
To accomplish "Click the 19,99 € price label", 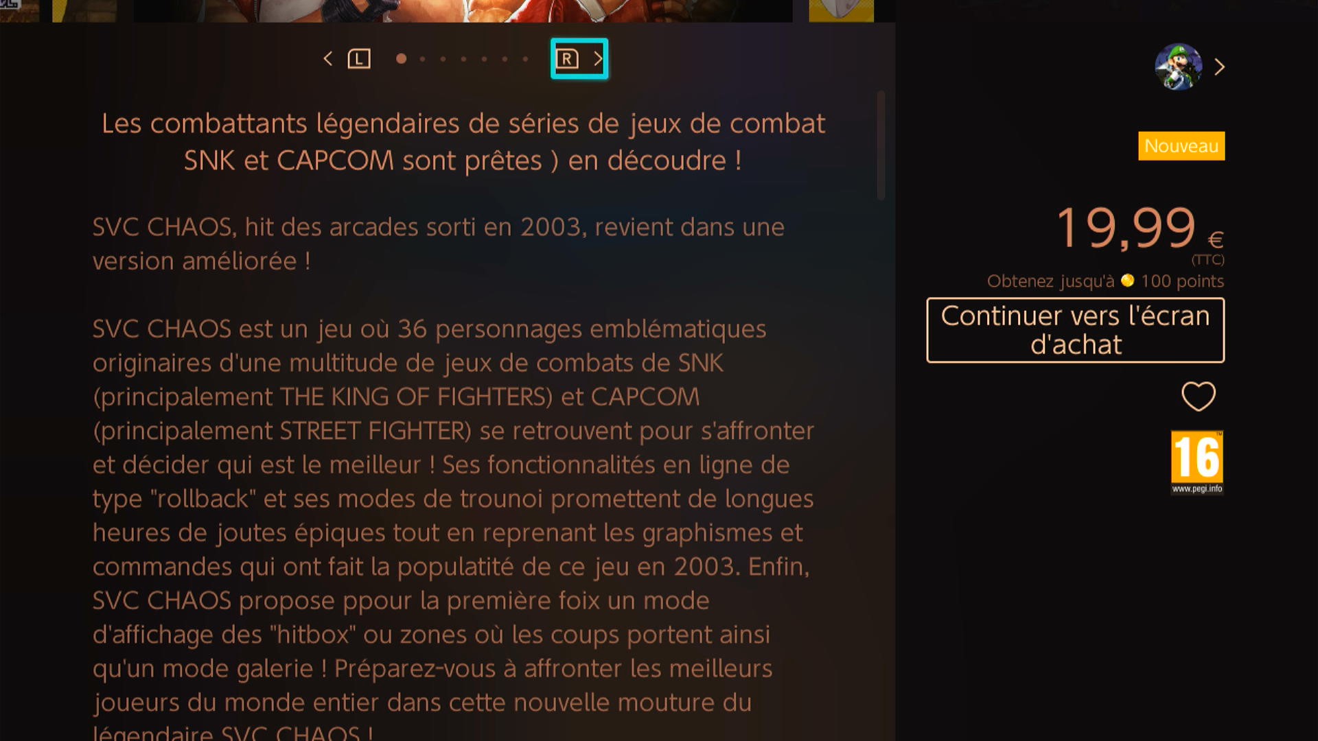I will point(1140,228).
